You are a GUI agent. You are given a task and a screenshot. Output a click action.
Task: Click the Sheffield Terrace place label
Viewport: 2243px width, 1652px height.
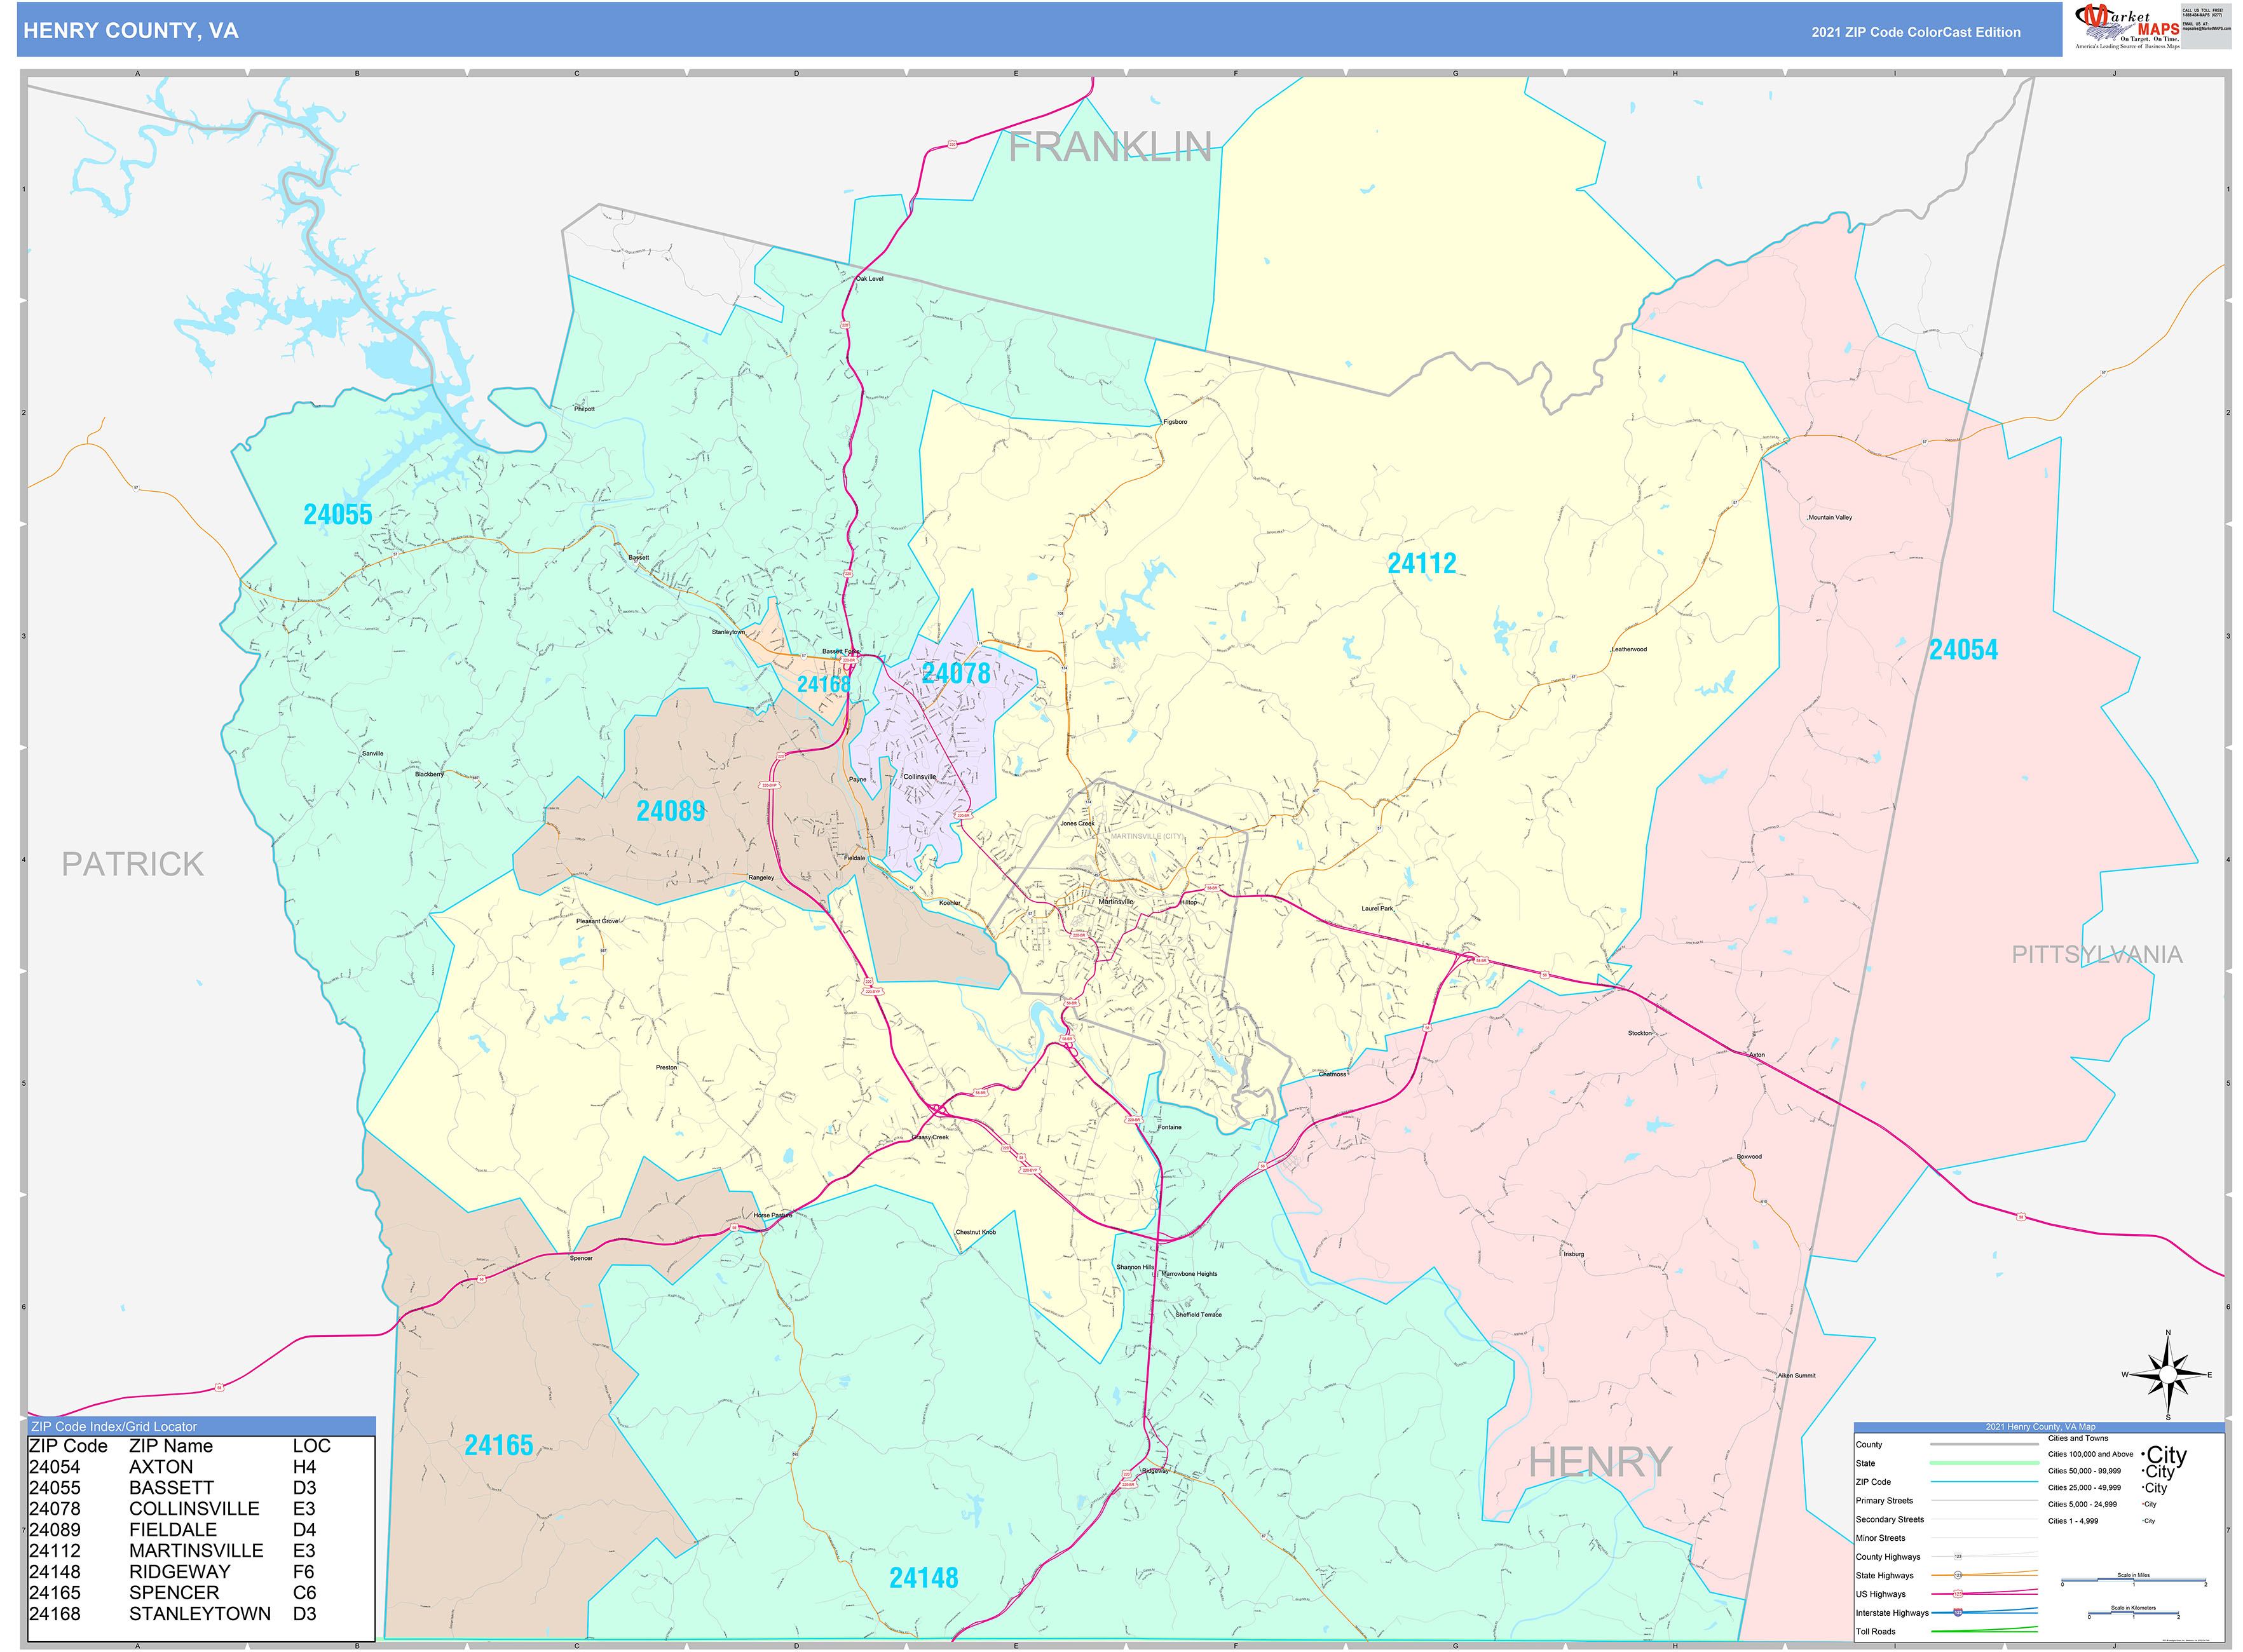point(1199,1315)
